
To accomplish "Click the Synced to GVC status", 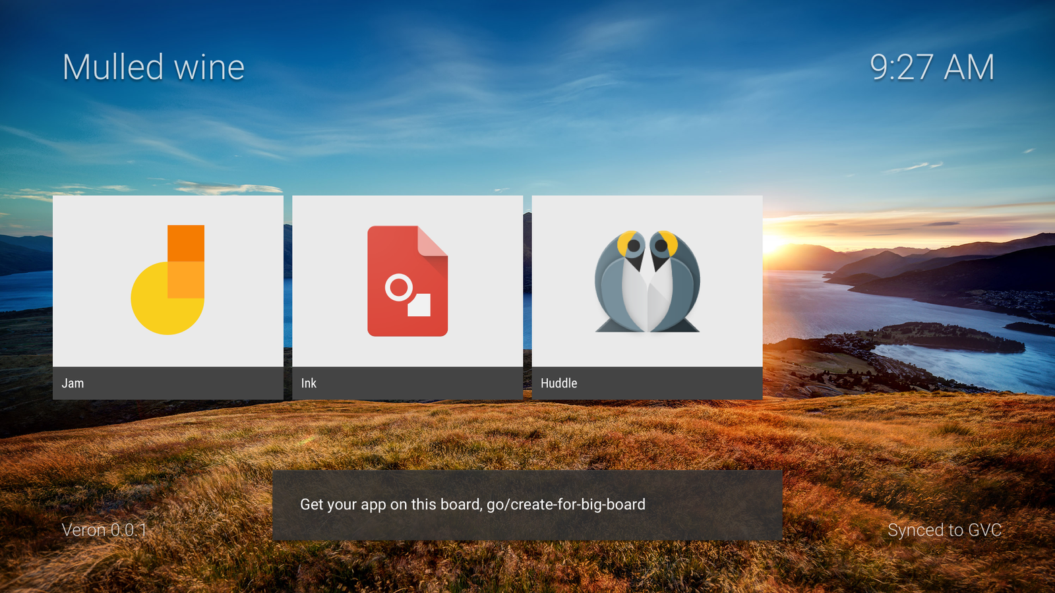I will click(x=944, y=530).
